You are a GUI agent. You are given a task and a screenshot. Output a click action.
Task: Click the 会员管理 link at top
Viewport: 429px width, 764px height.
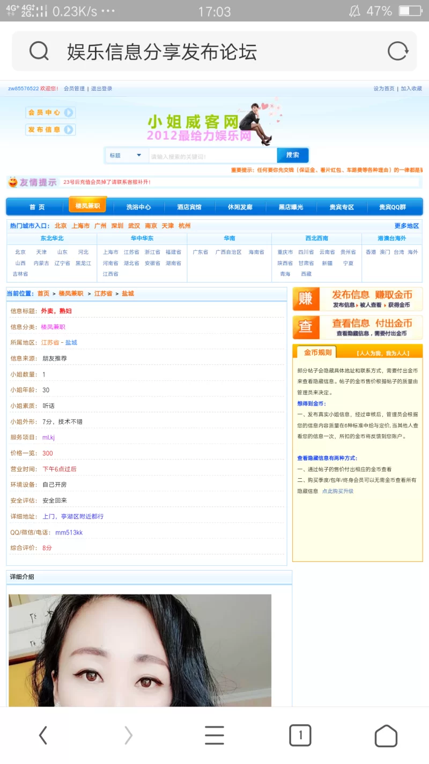point(74,89)
